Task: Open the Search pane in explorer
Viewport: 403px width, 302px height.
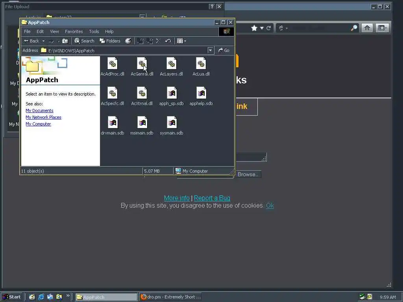Action: pos(84,41)
